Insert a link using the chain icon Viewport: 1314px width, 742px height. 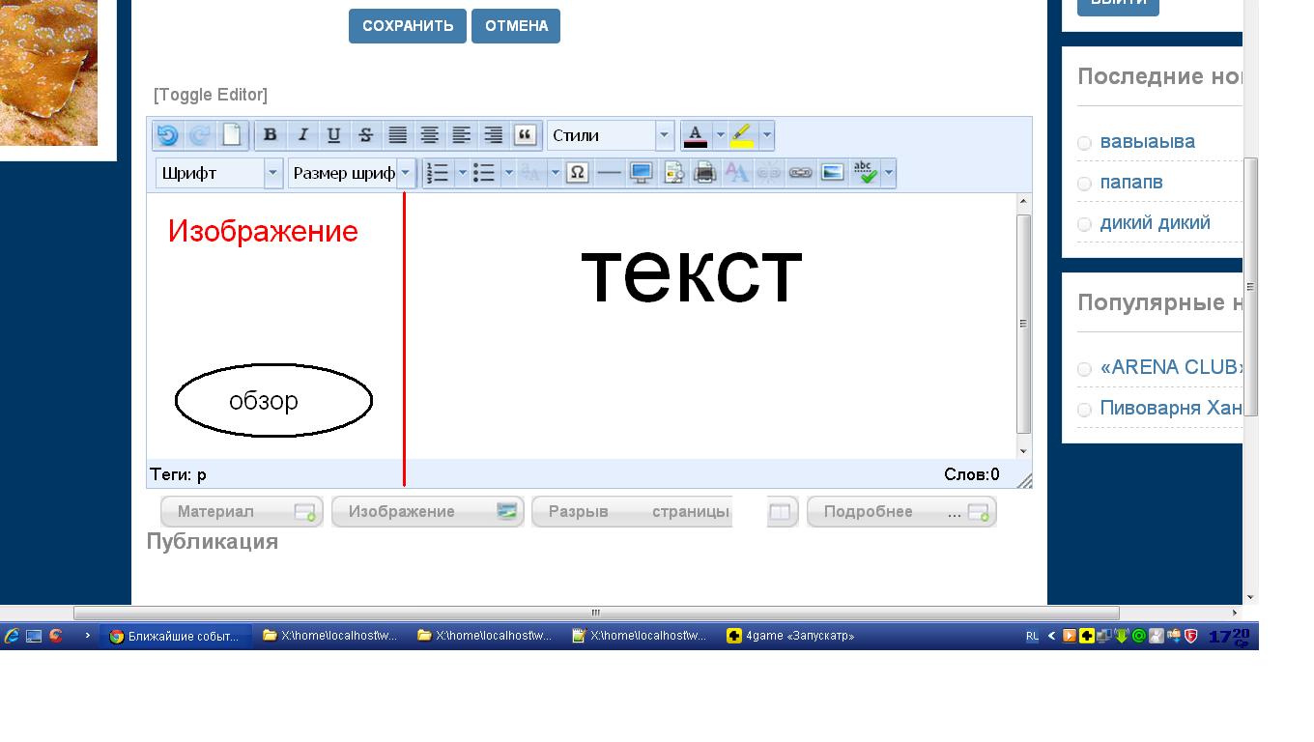coord(800,173)
